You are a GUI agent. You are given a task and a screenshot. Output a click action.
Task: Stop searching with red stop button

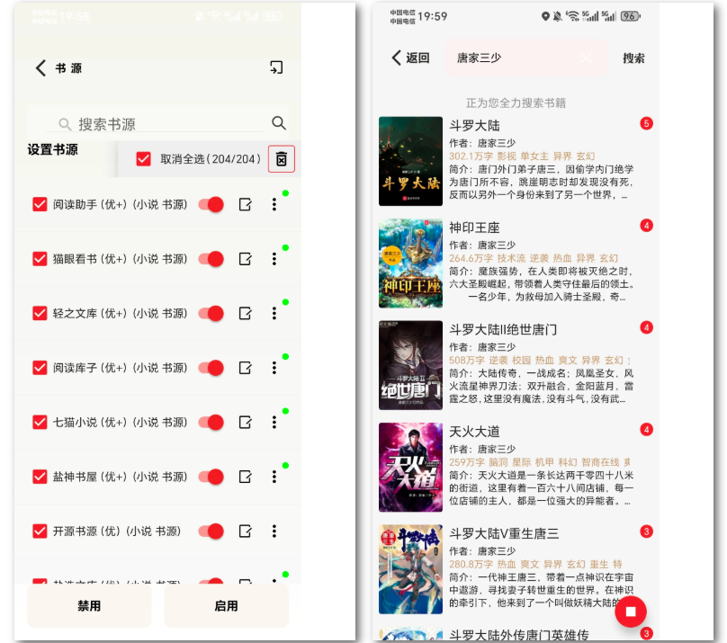[631, 612]
